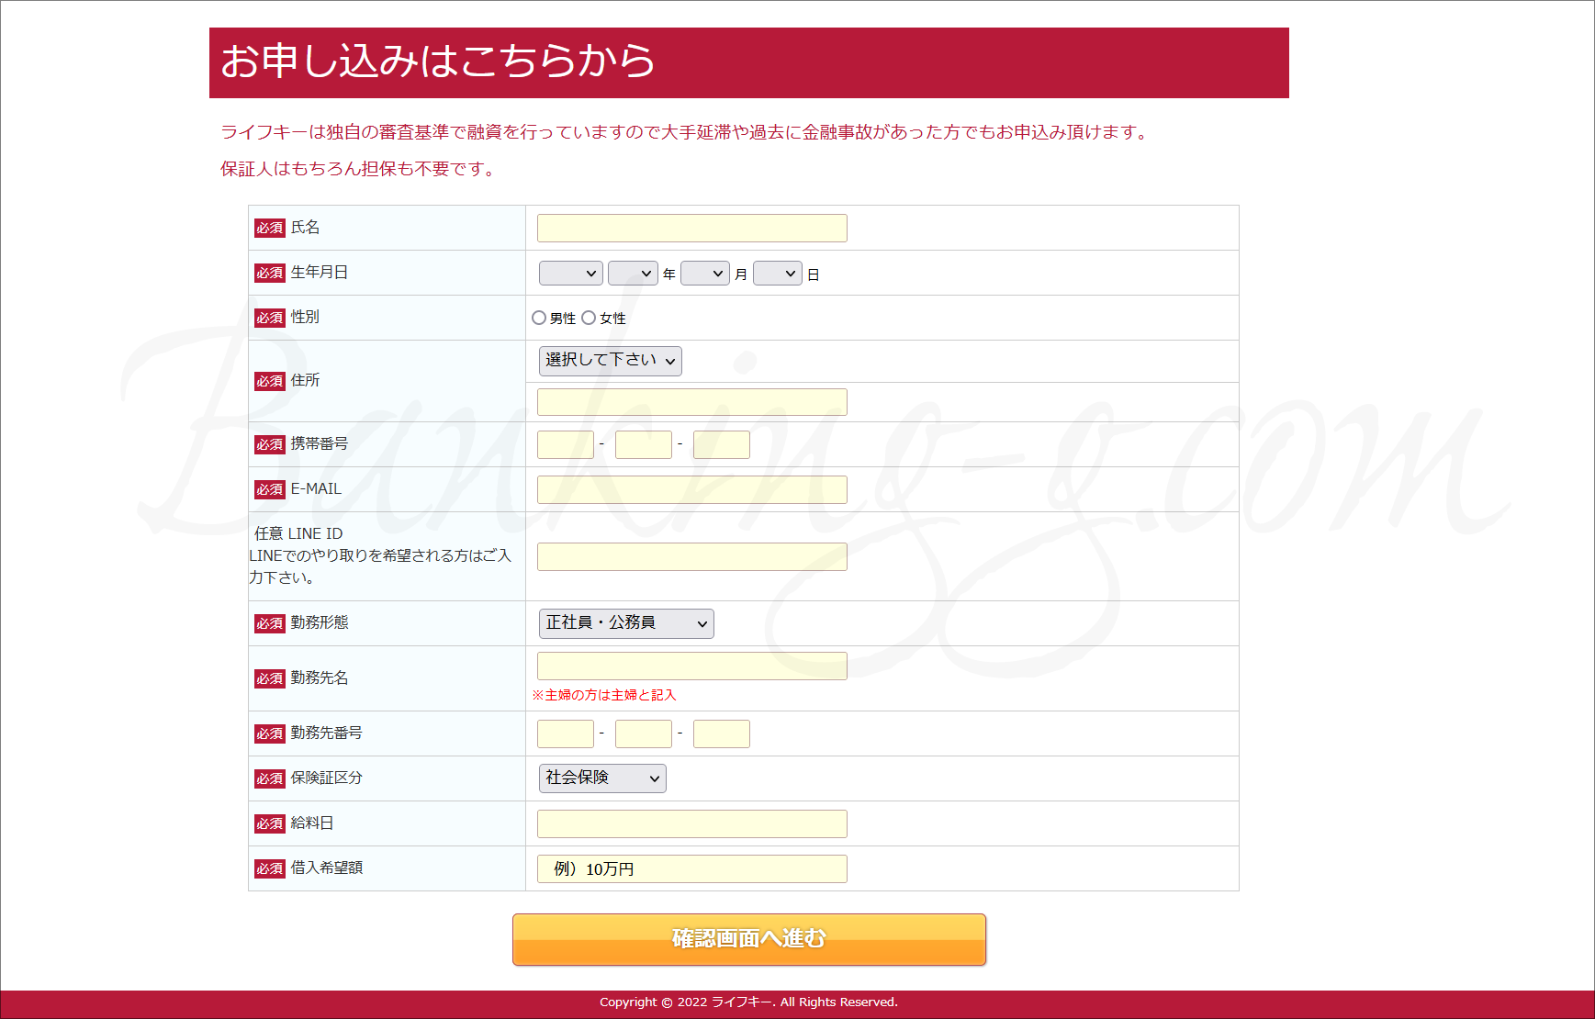
Task: Open the birth year dropdown
Action: coord(633,274)
